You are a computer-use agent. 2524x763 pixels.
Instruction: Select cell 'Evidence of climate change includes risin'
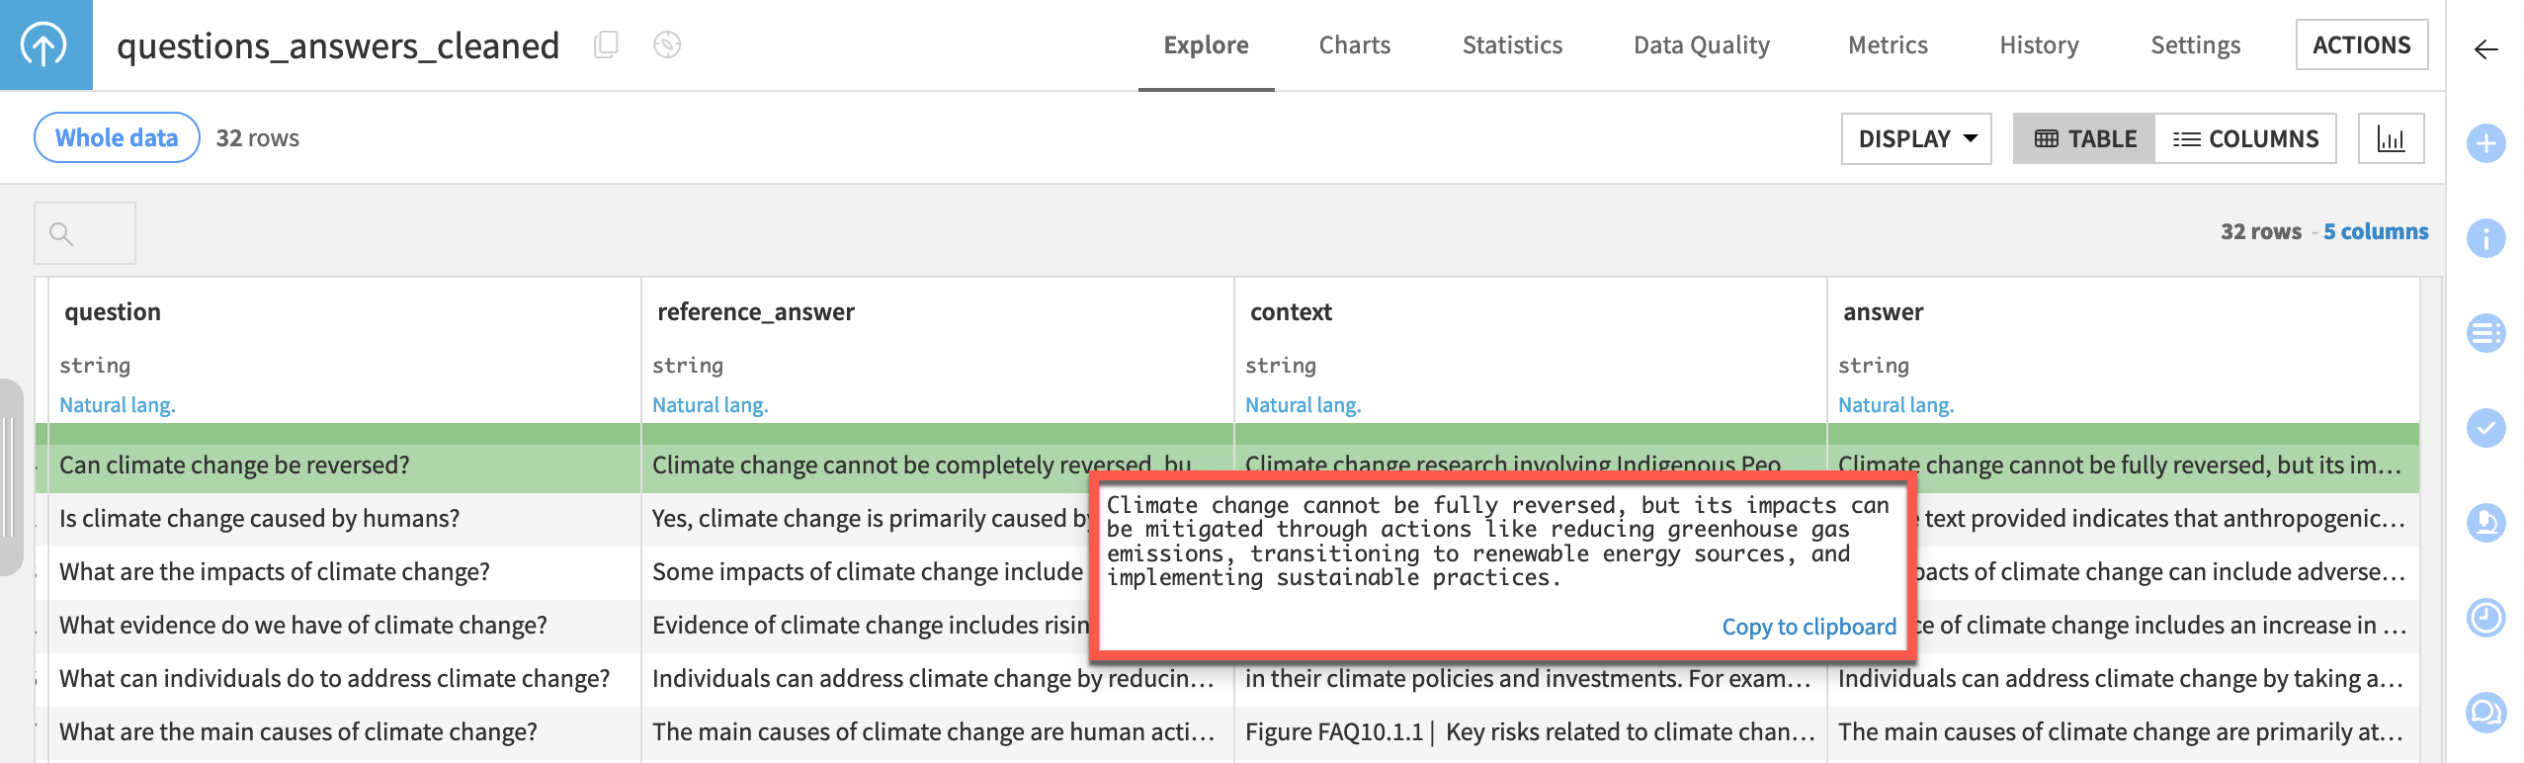pyautogui.click(x=868, y=626)
